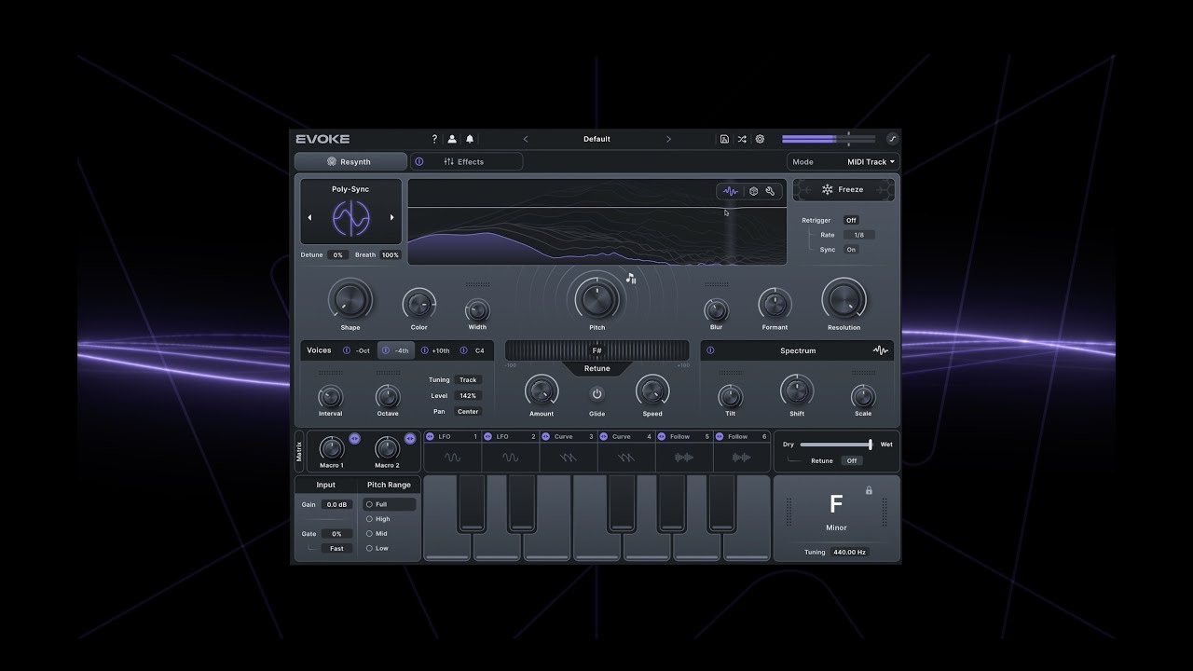
Task: Click the Curve 3 modulation assign icon
Action: click(x=546, y=436)
